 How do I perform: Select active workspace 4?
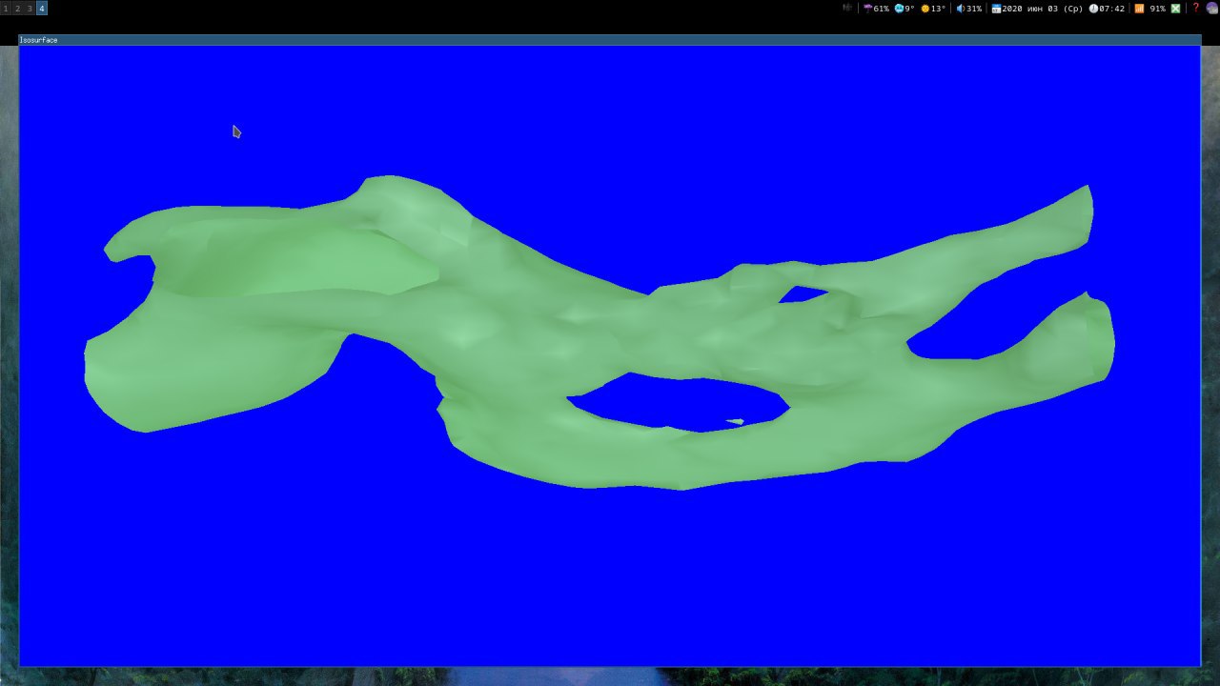pyautogui.click(x=42, y=8)
